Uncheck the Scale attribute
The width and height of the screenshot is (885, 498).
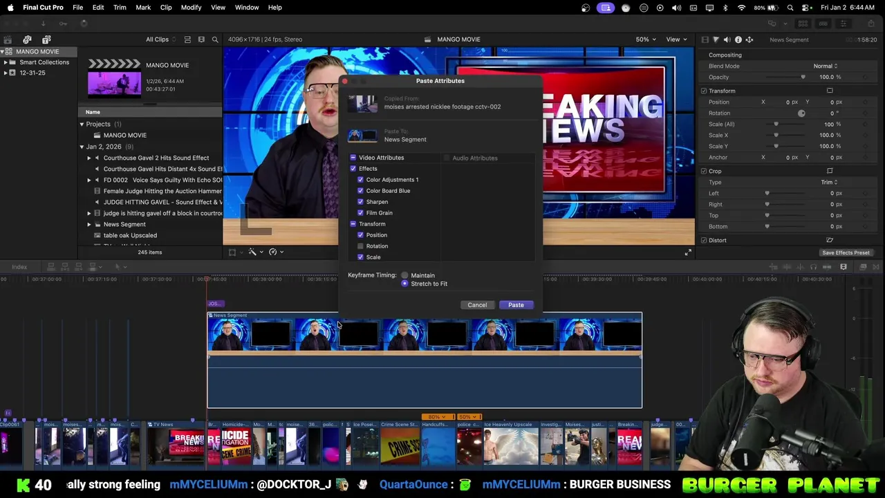(x=360, y=257)
